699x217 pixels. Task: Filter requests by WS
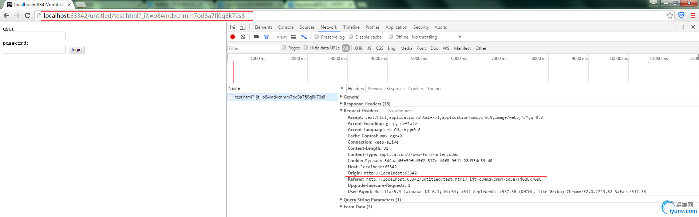tap(446, 48)
